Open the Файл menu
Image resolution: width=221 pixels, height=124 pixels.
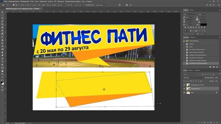pos(6,1)
